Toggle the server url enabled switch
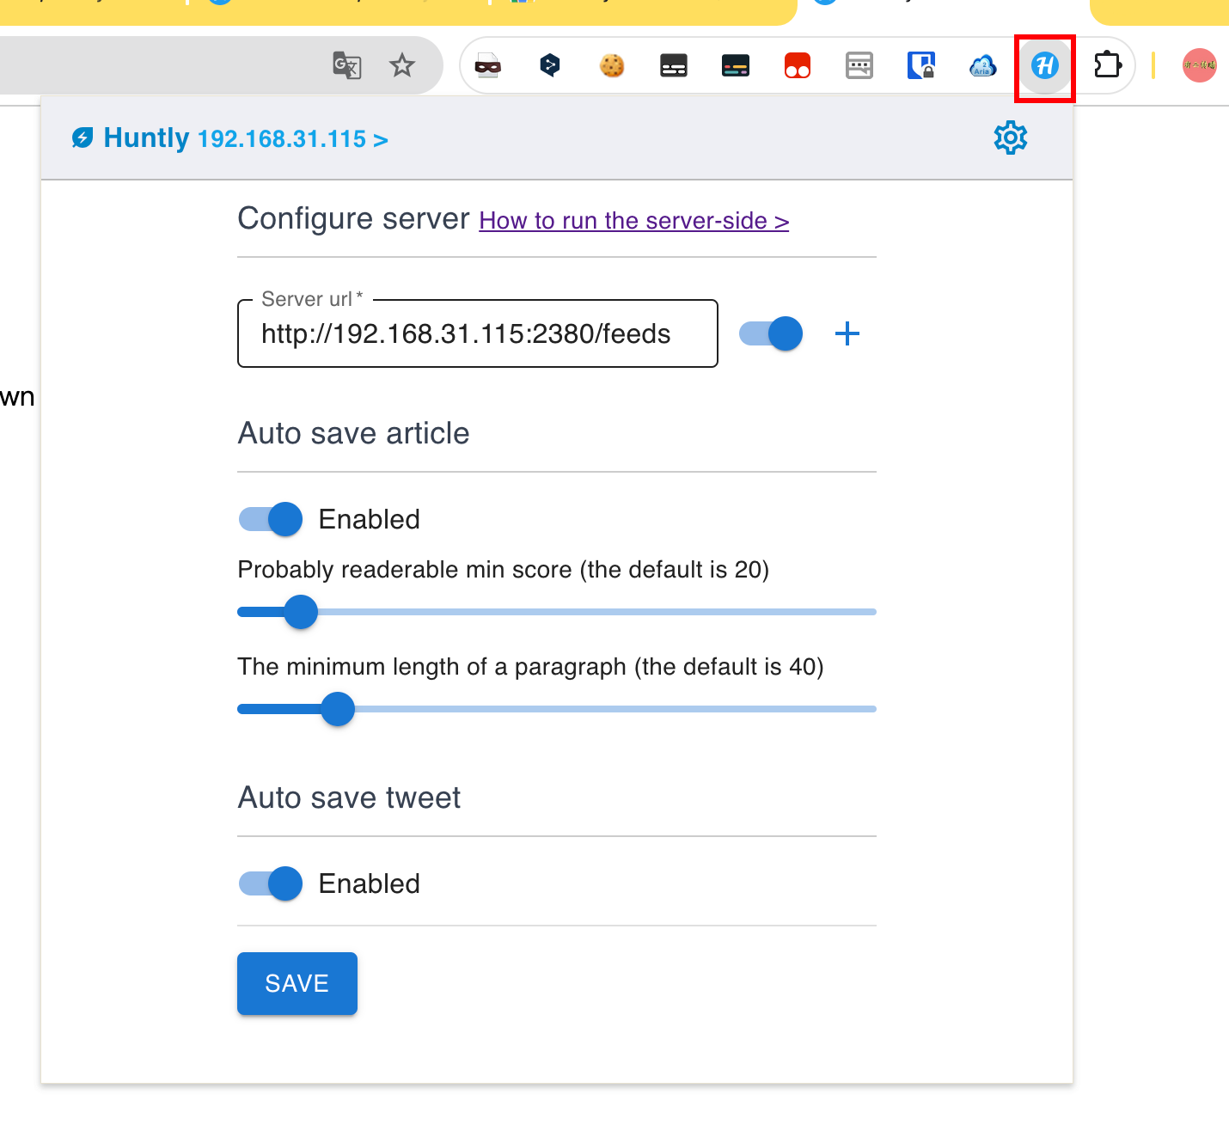Screen dimensions: 1229x1143 tap(771, 333)
